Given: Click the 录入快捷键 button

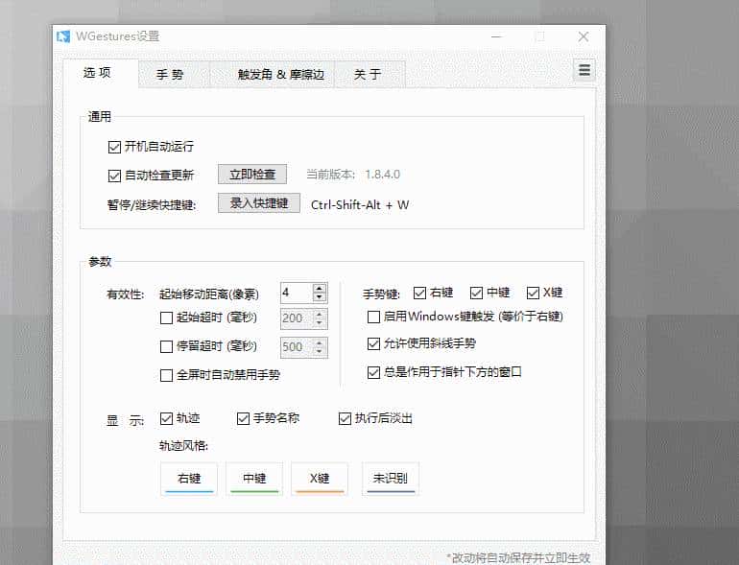Looking at the screenshot, I should click(x=259, y=203).
